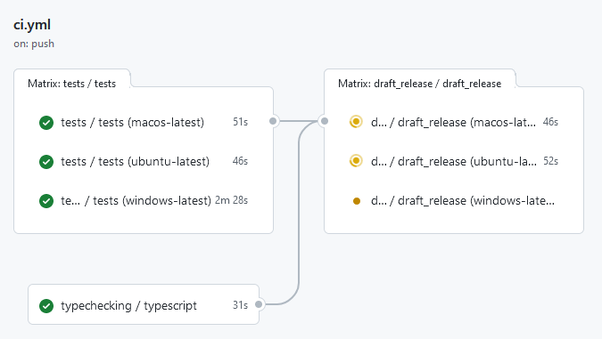Open the tests / tests (ubuntu-latest) job
The height and width of the screenshot is (339, 602).
point(136,162)
